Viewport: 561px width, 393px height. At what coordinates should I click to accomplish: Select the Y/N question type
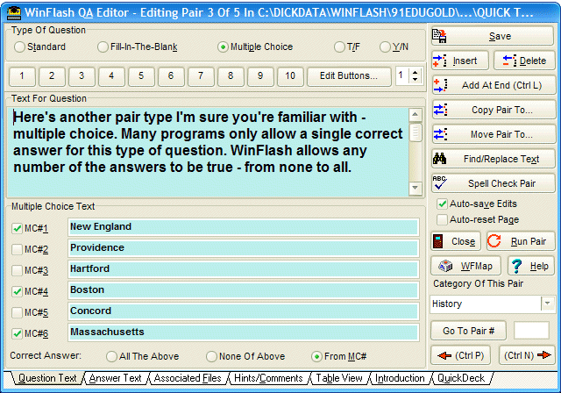(x=385, y=46)
